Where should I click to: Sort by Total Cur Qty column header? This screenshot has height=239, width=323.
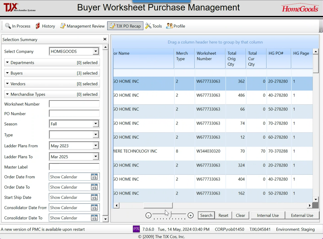tap(256, 59)
